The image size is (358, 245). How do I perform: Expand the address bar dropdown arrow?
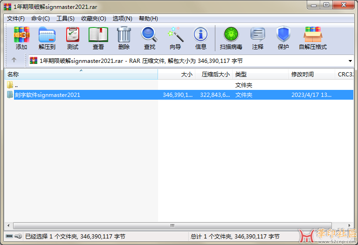pyautogui.click(x=350, y=61)
